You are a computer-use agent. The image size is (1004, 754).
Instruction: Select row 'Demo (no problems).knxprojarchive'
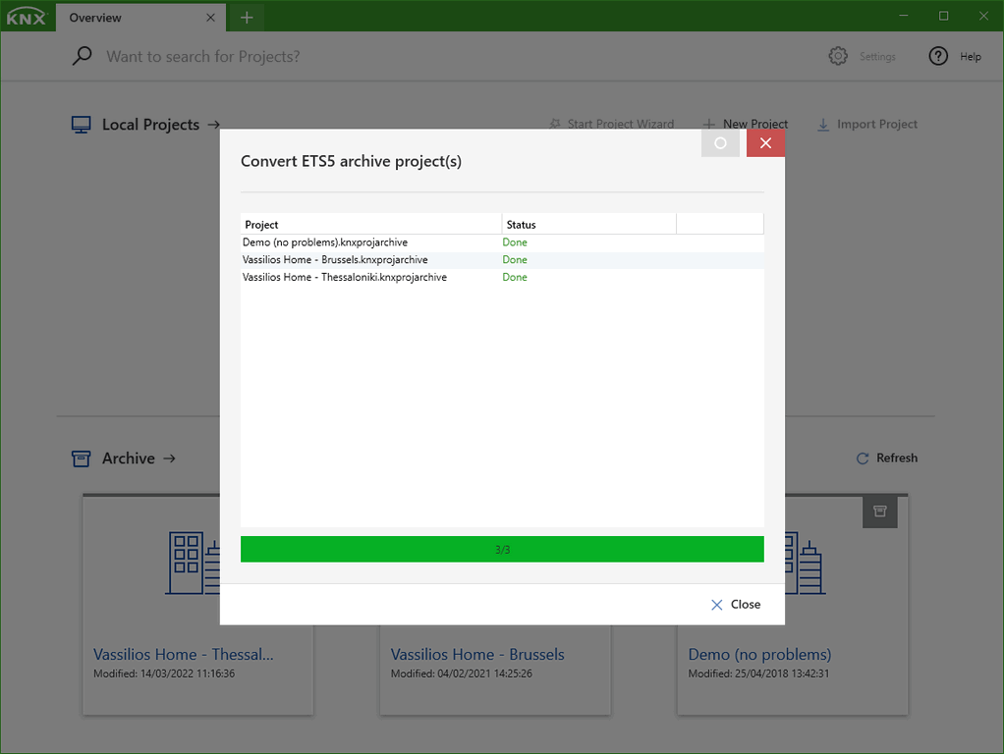502,242
